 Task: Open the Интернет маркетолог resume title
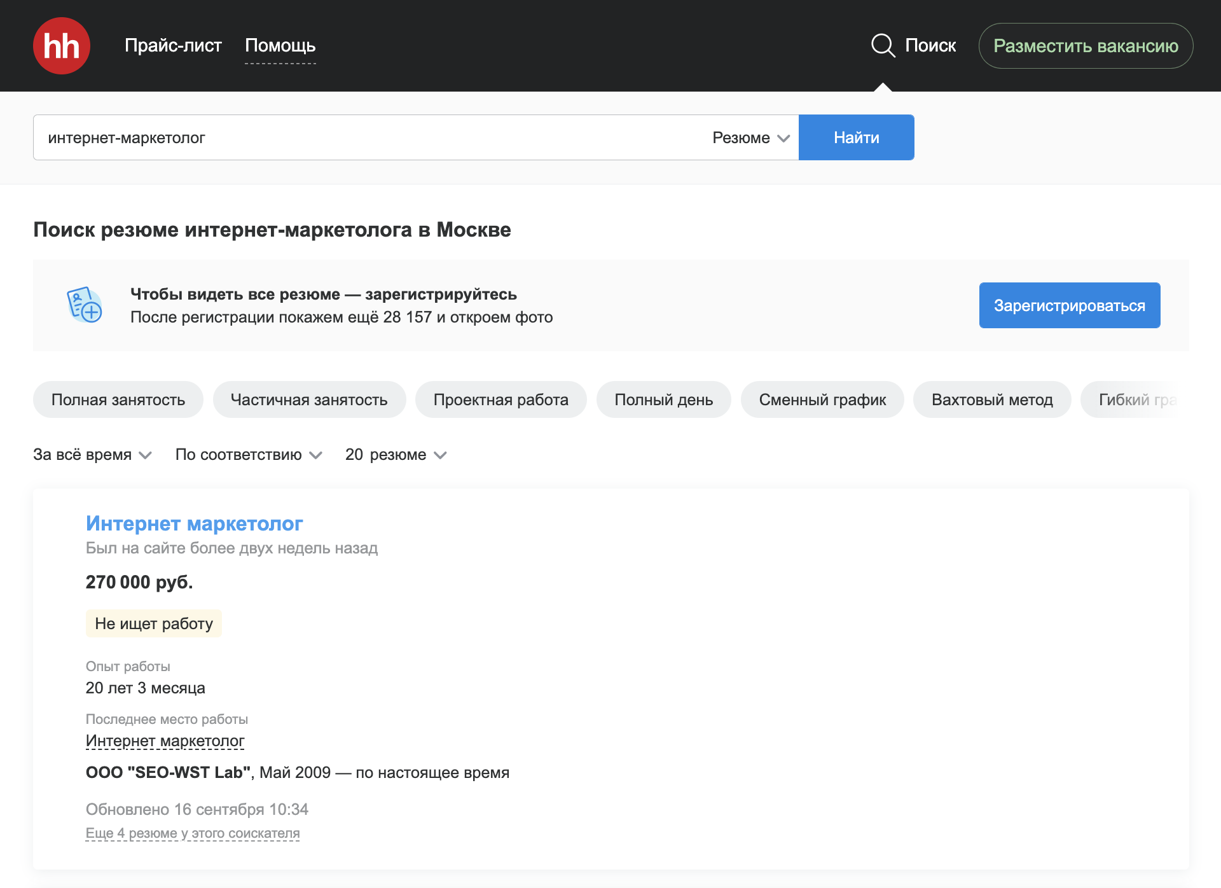click(x=194, y=523)
